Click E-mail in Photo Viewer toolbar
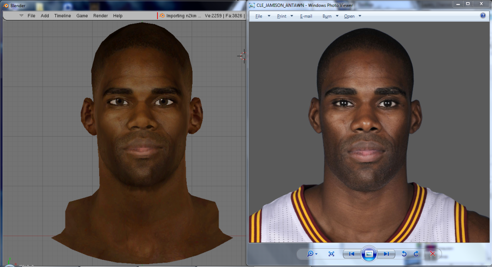This screenshot has height=267, width=492. [x=306, y=16]
